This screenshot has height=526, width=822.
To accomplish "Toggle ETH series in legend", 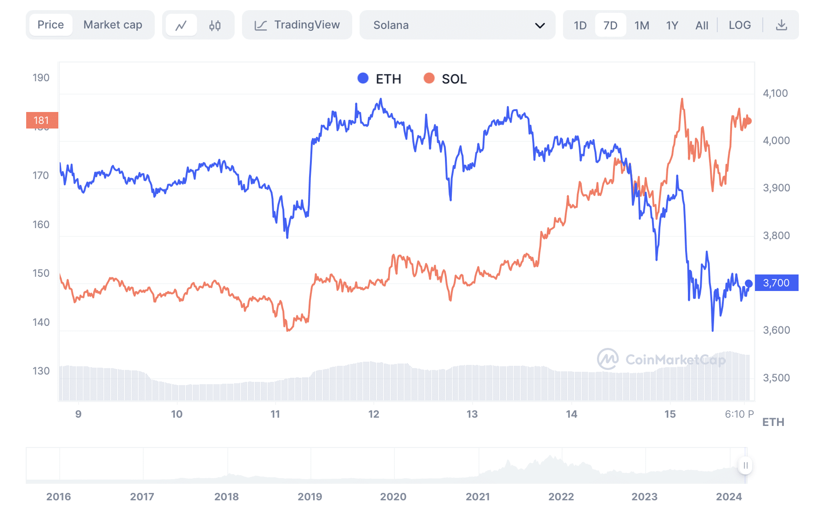I will point(379,79).
